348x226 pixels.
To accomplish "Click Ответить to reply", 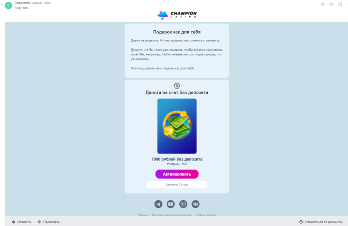I will point(24,222).
